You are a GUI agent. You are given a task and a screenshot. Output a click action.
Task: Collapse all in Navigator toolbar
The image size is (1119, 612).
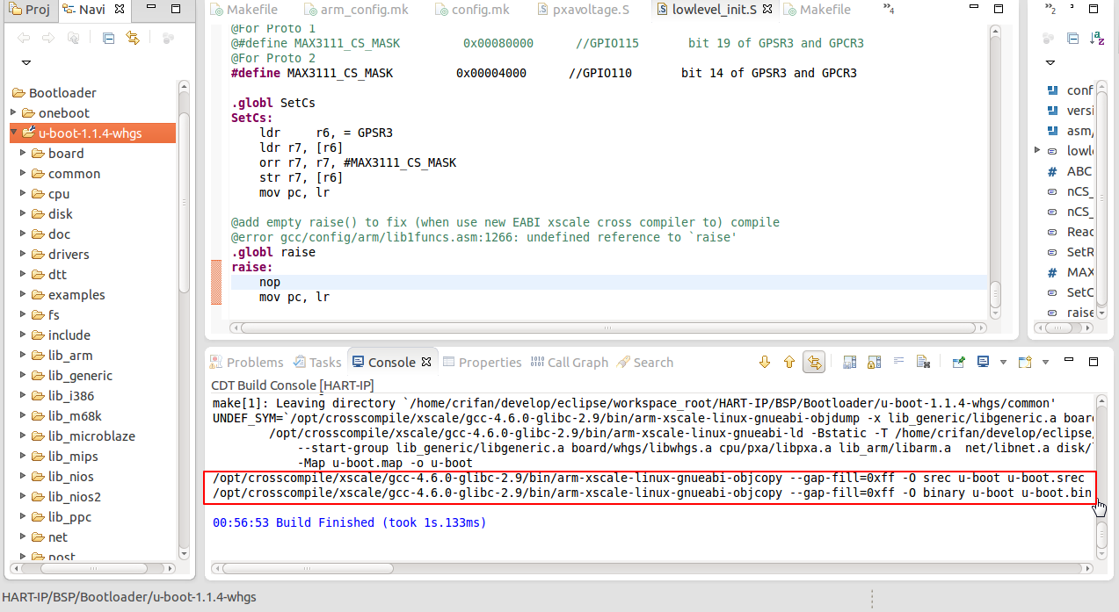(108, 39)
